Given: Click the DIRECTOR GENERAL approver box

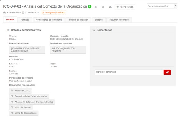Looking at the screenshot, I should (x=68, y=50).
